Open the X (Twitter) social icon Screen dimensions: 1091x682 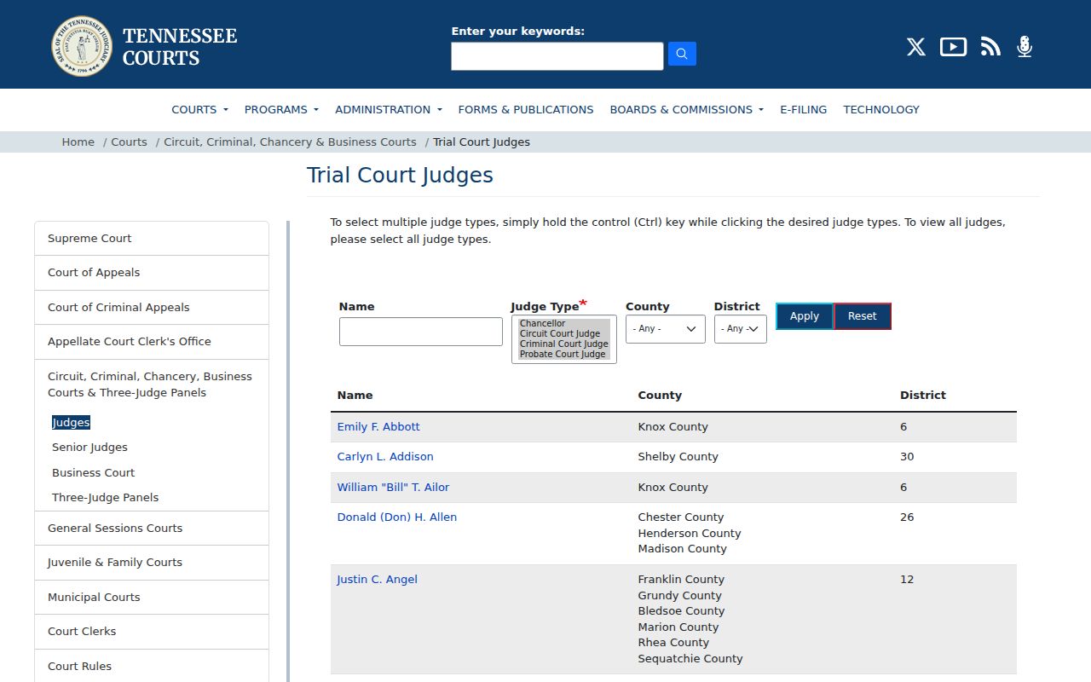tap(916, 47)
